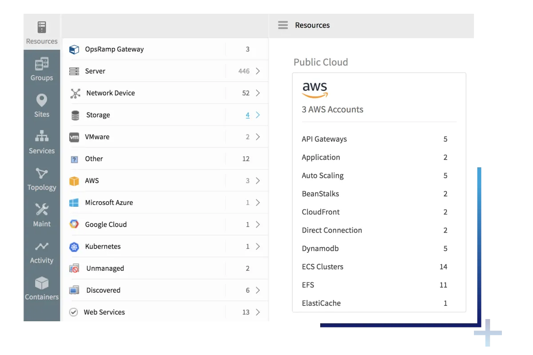Click the Kubernetes wheel icon
This screenshot has width=533, height=355.
[x=74, y=247]
